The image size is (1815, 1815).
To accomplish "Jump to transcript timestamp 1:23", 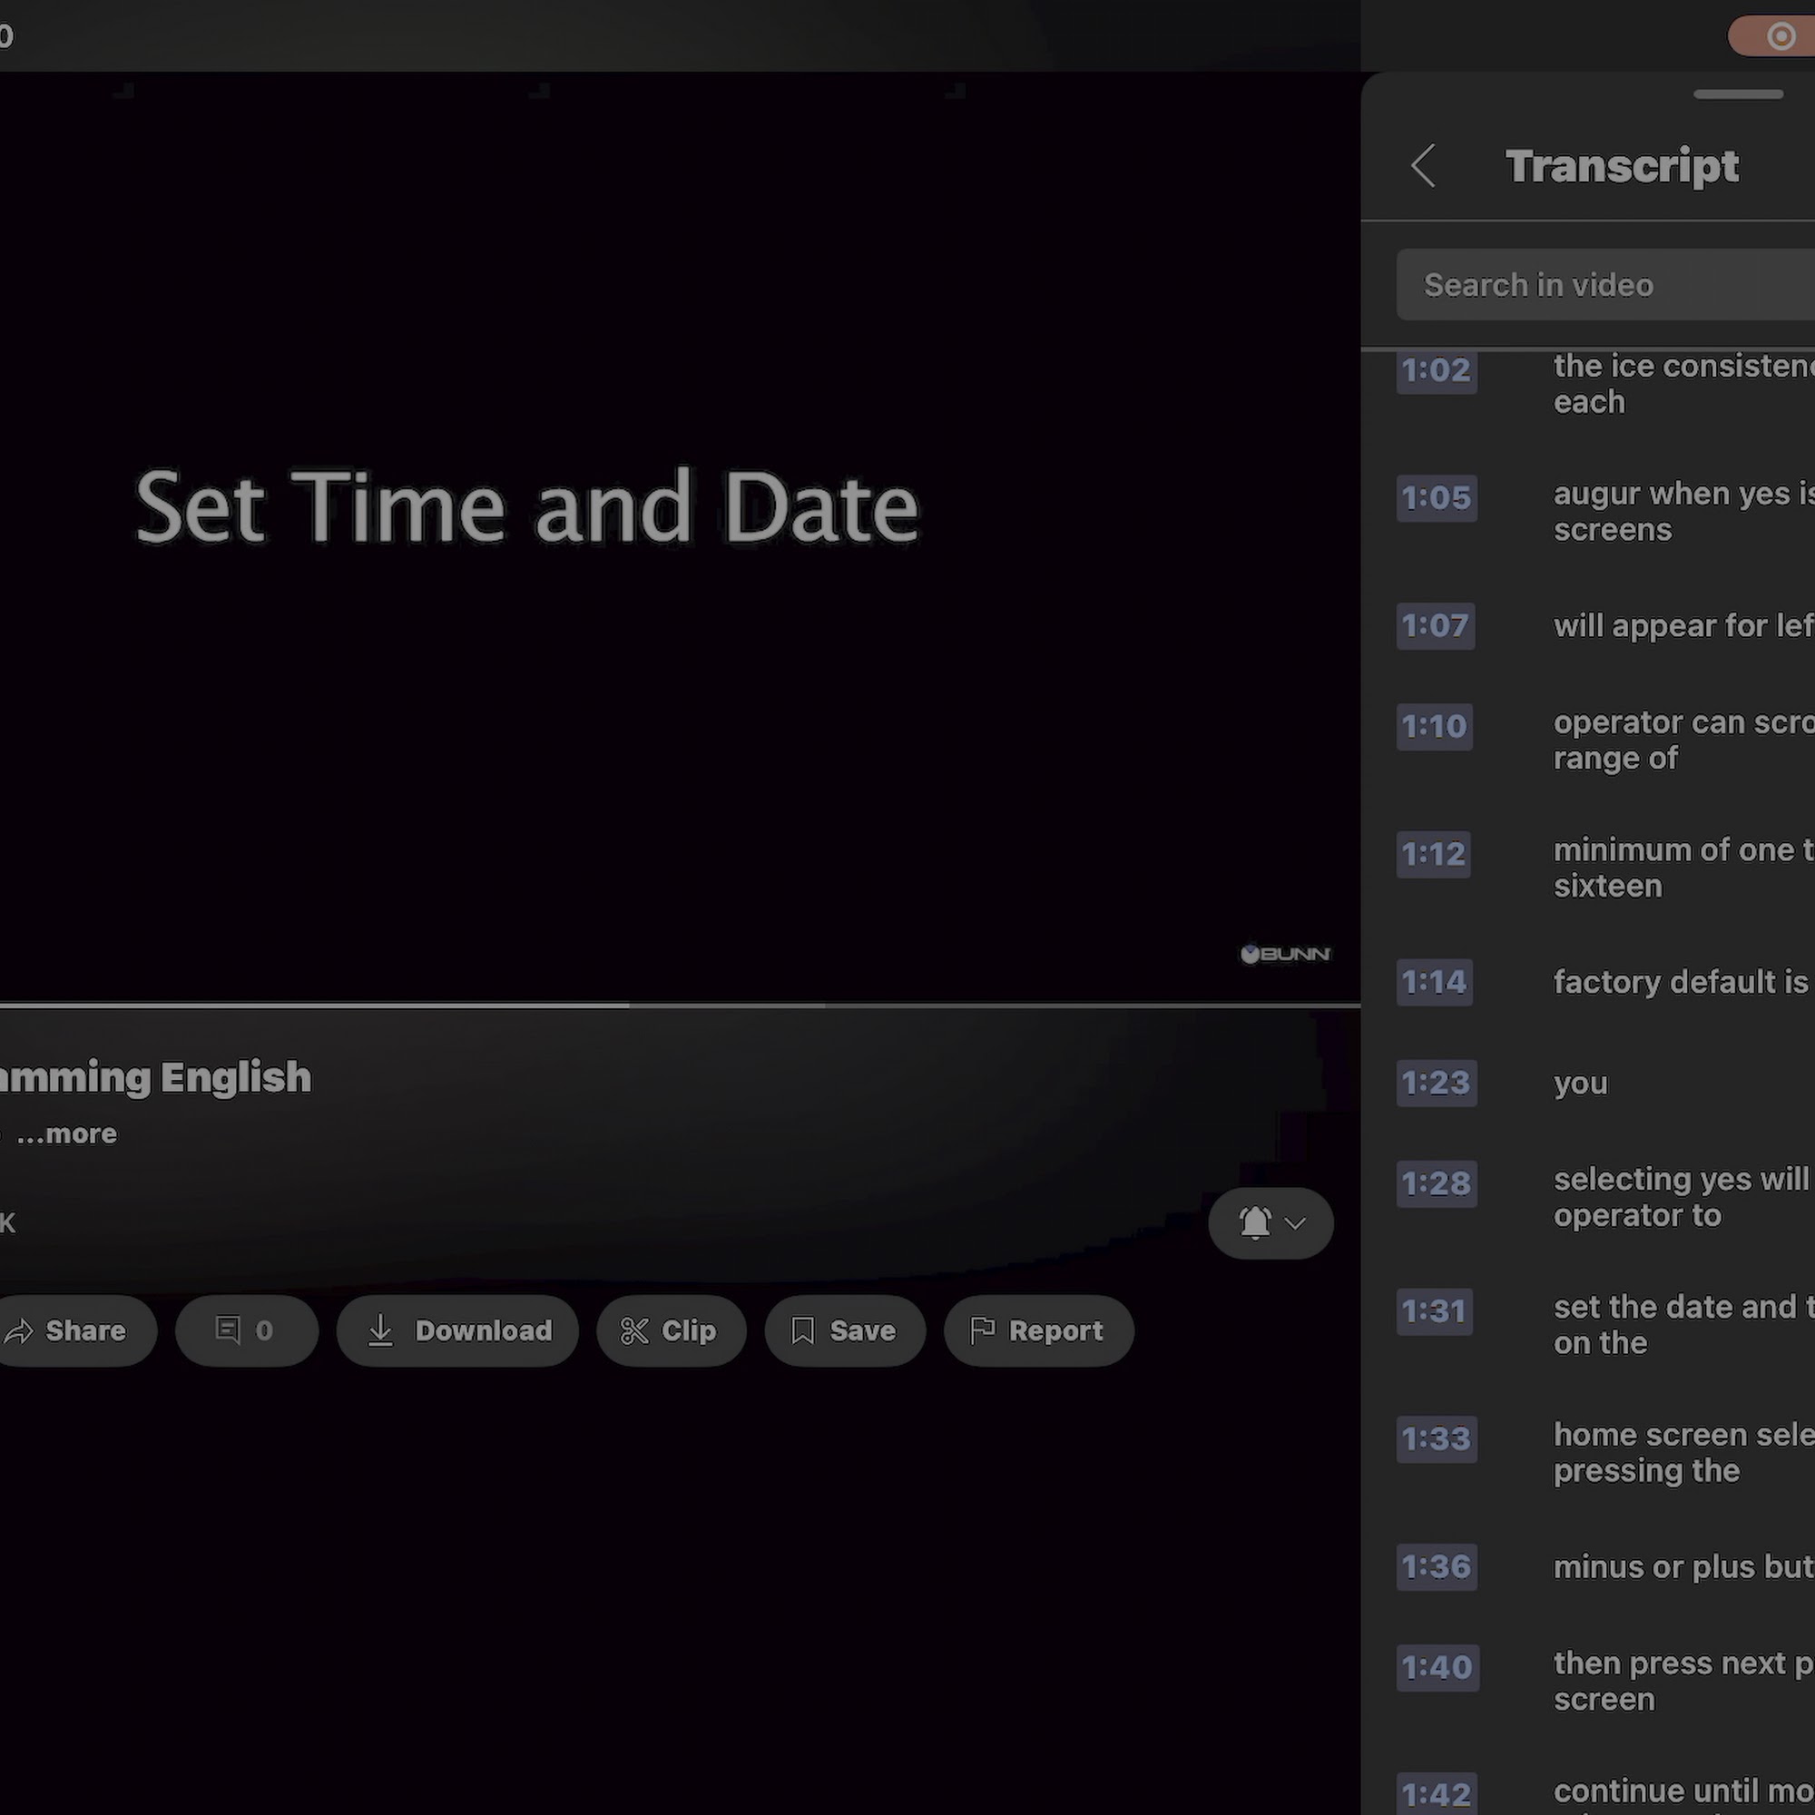I will coord(1437,1083).
